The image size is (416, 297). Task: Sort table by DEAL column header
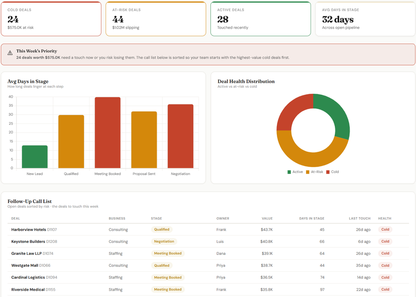pyautogui.click(x=15, y=218)
